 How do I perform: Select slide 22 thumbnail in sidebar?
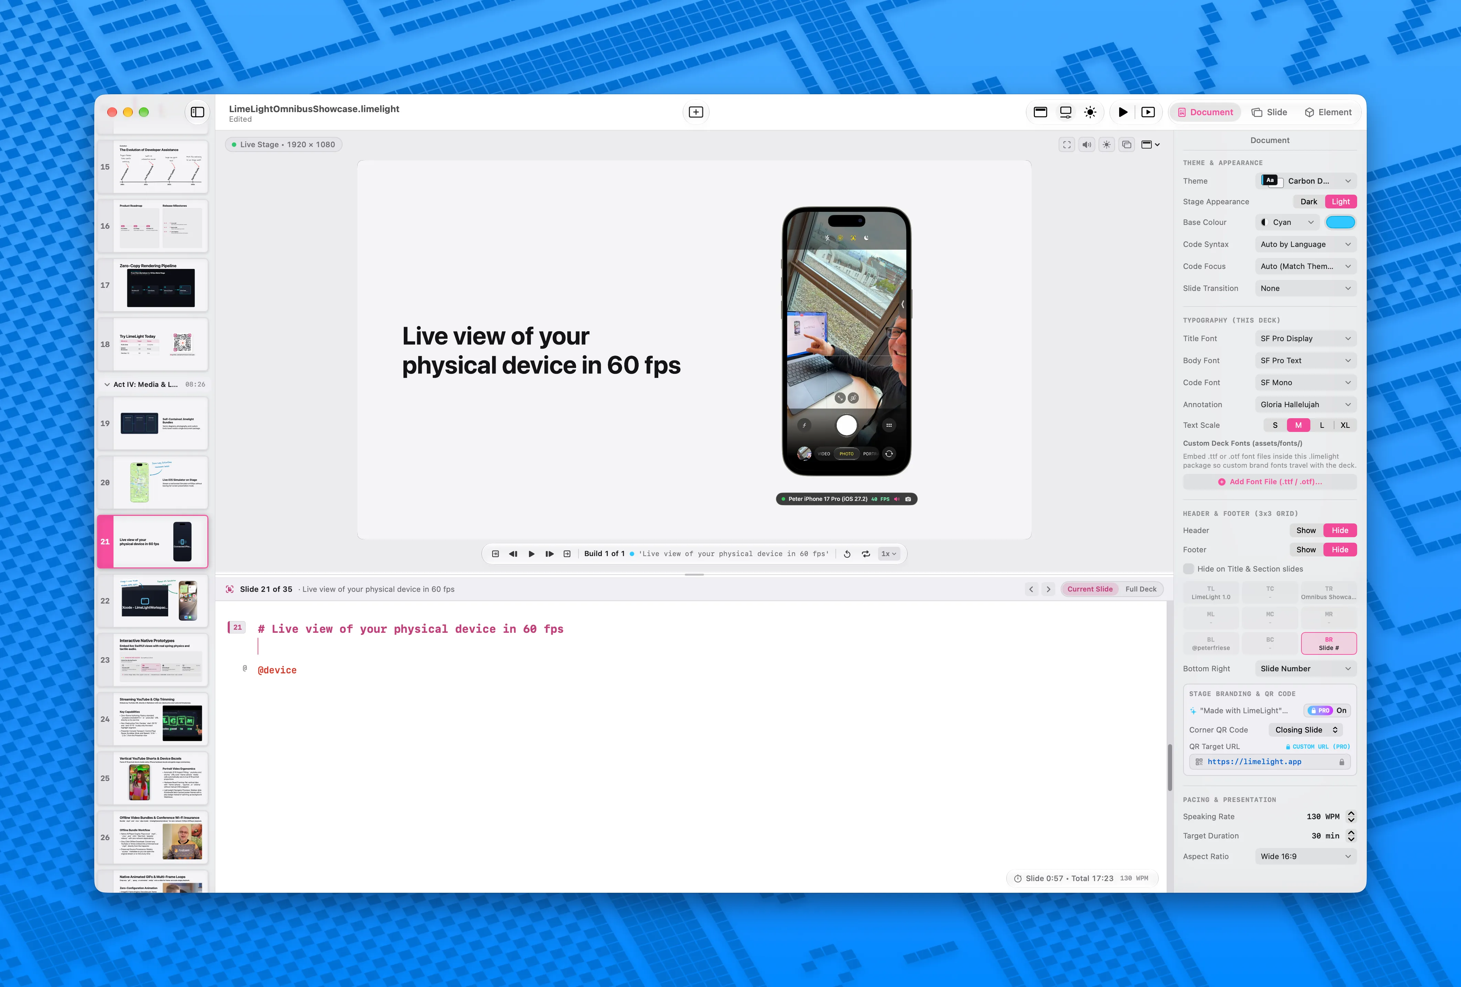(153, 601)
